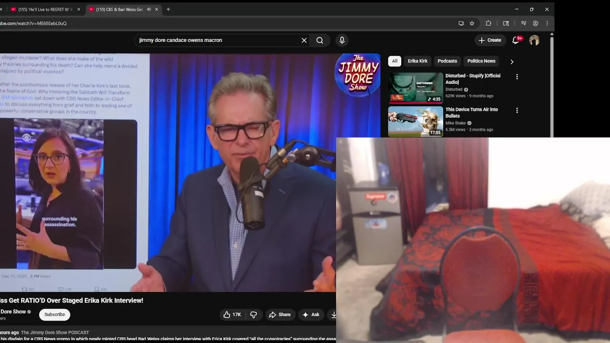Start voice search with the microphone icon
This screenshot has height=343, width=610.
coord(342,40)
